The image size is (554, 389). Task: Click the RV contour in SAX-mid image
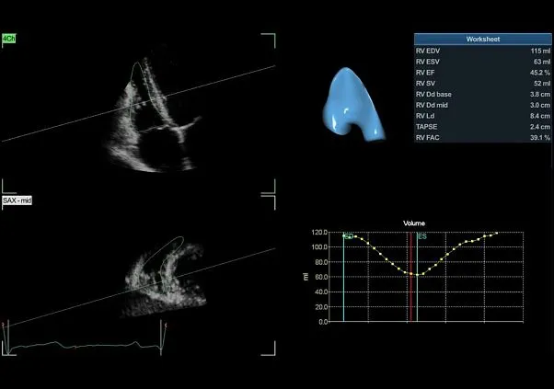pyautogui.click(x=168, y=265)
